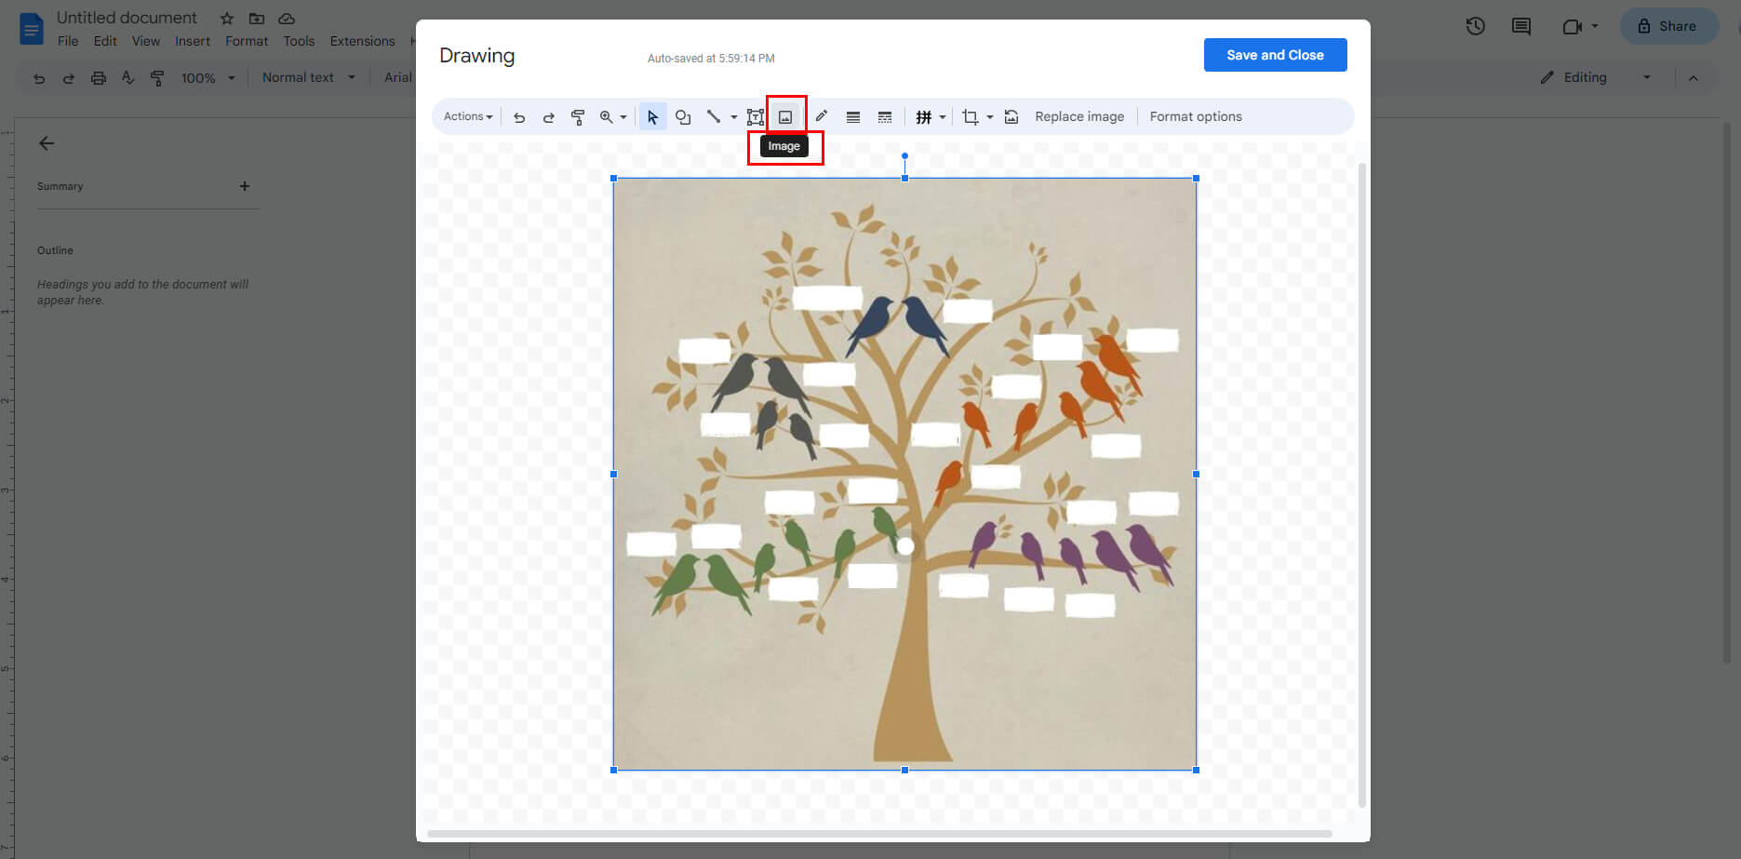The height and width of the screenshot is (859, 1741).
Task: Go to Docs home via logo
Action: tap(32, 29)
